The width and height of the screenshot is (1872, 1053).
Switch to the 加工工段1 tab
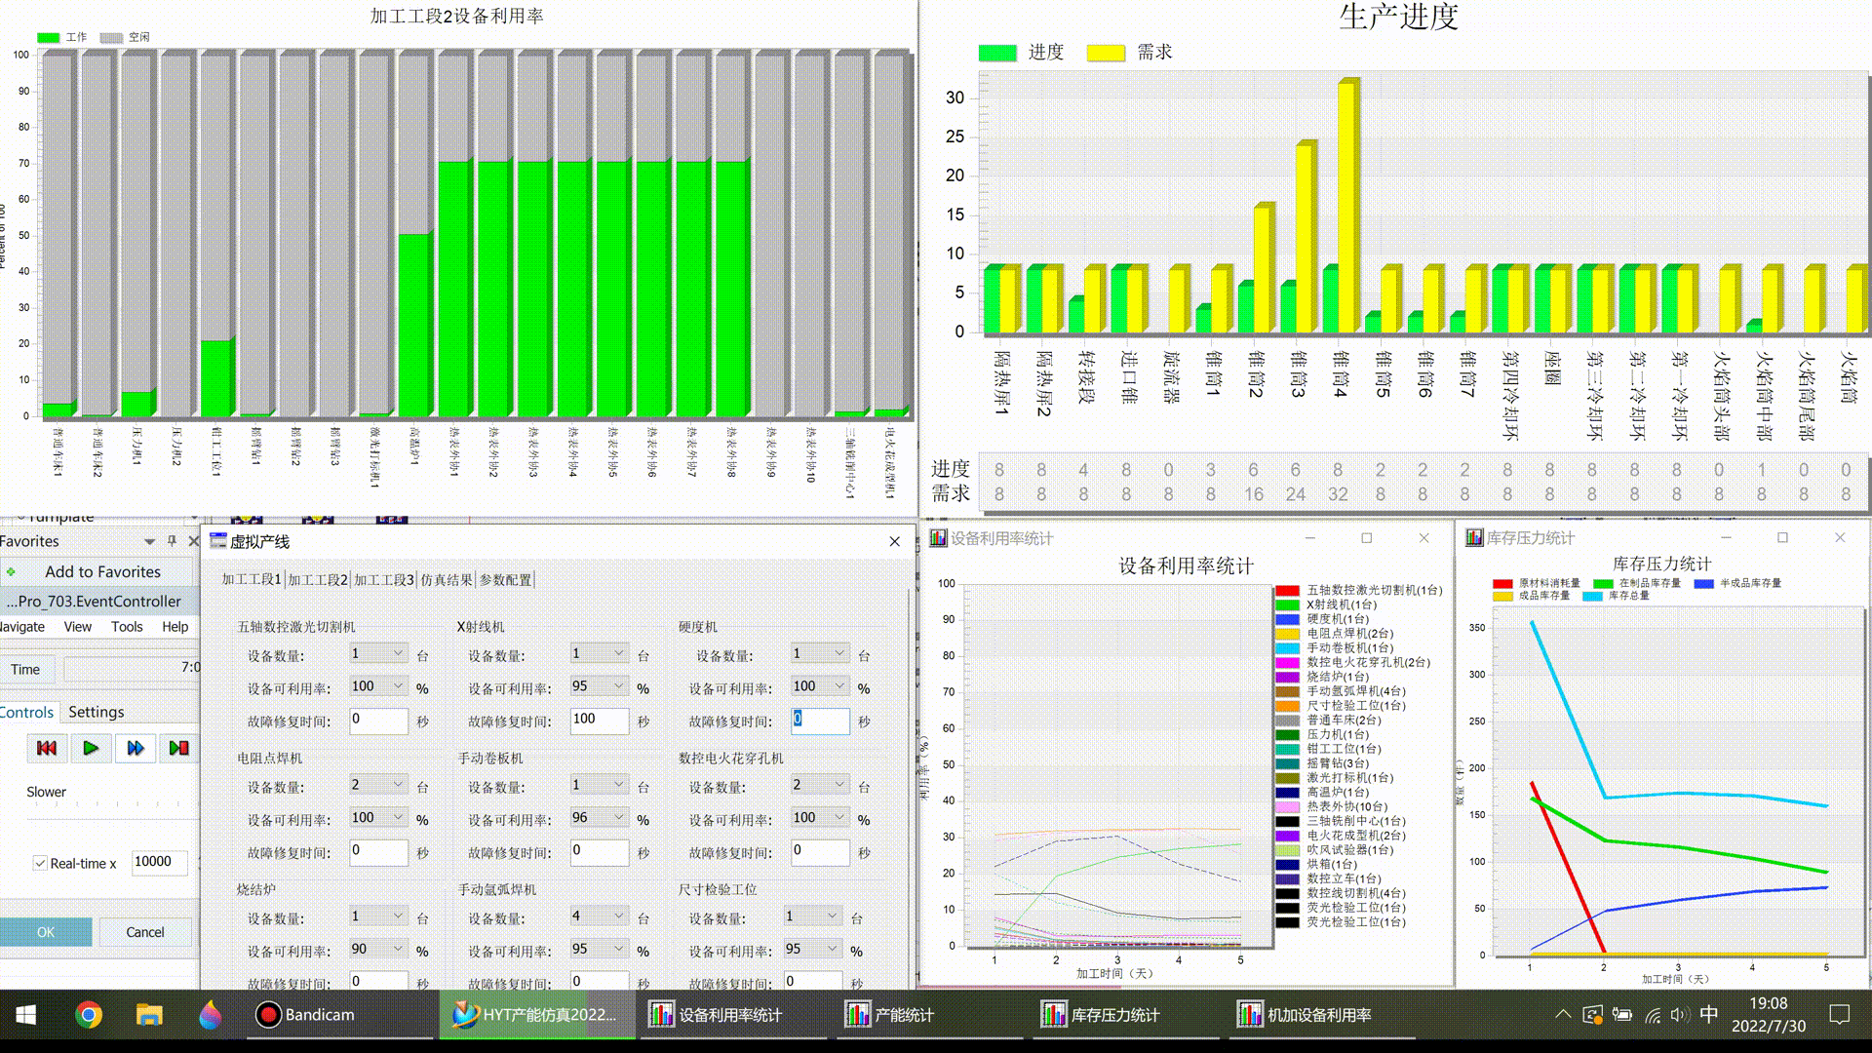click(251, 579)
